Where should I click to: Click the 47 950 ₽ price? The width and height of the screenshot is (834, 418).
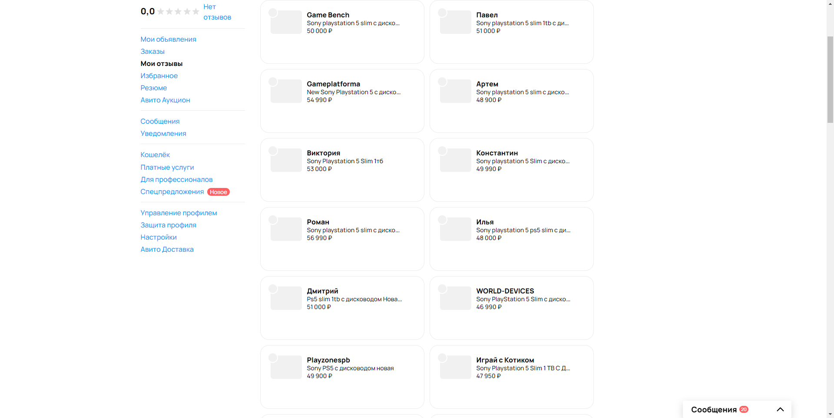[488, 376]
